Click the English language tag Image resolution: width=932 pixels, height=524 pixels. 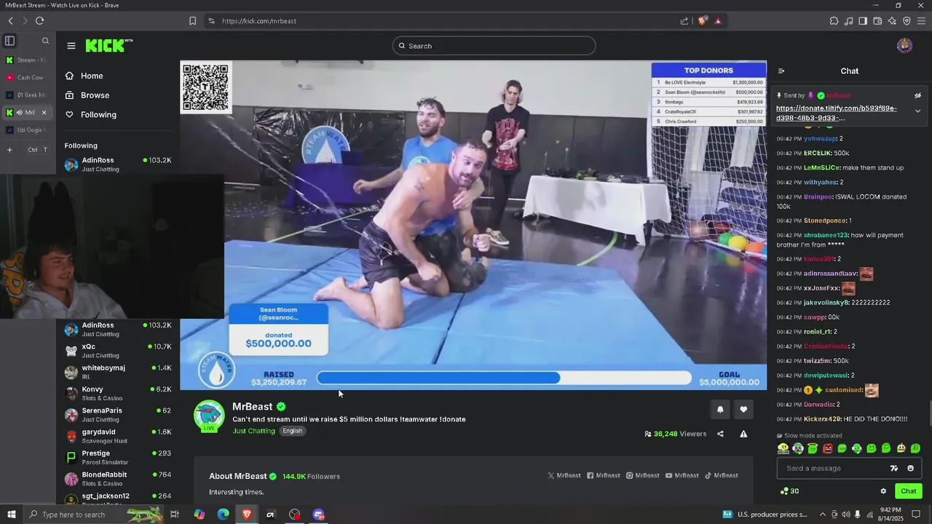(x=293, y=431)
